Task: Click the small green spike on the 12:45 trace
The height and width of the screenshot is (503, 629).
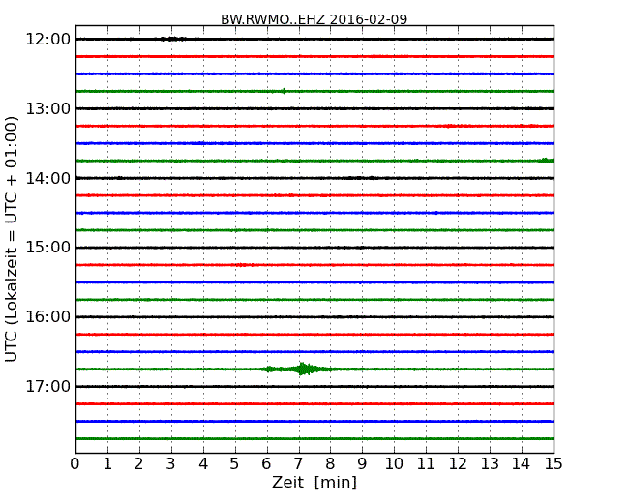Action: pos(284,91)
